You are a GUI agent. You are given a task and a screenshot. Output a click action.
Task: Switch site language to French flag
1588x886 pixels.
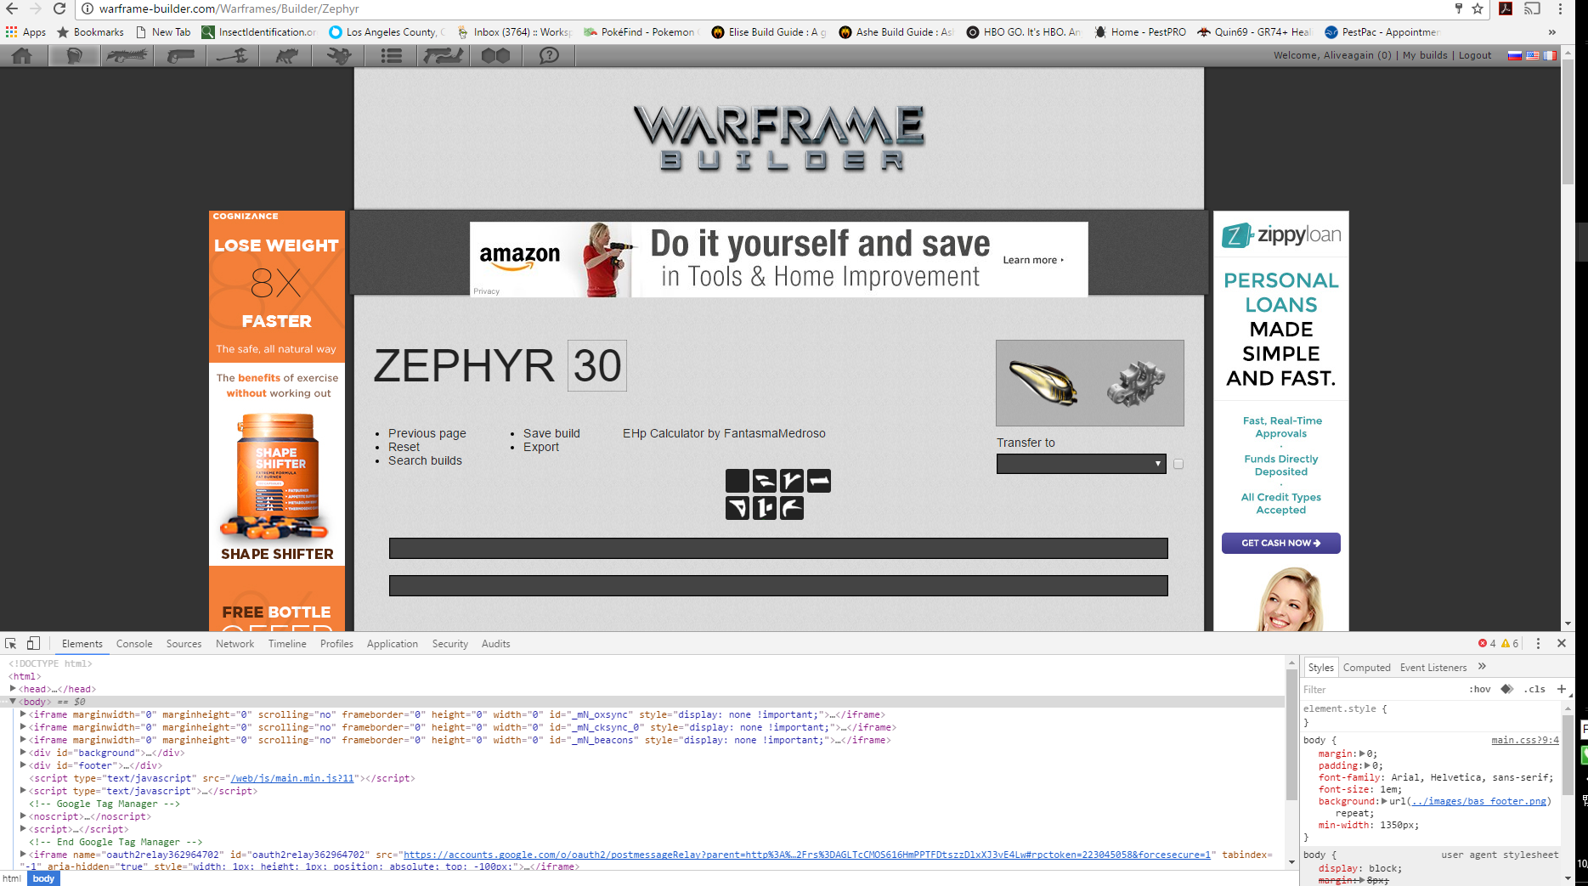[1550, 55]
